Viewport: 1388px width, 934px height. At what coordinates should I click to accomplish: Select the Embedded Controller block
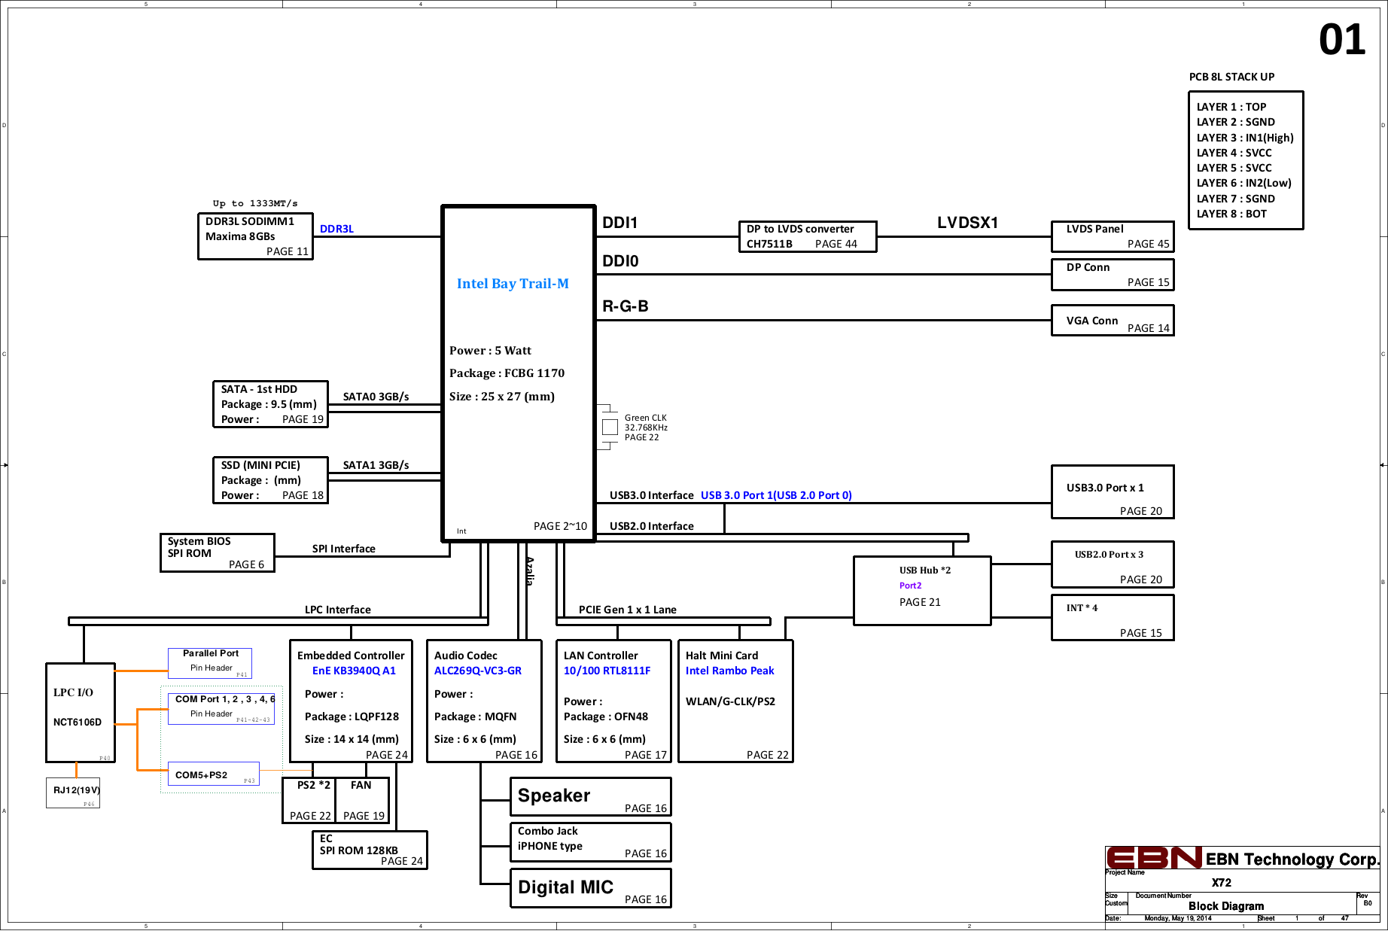coord(351,701)
